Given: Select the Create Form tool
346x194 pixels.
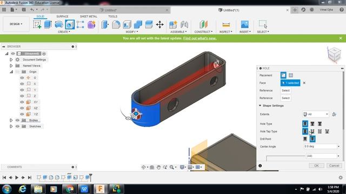Looking at the screenshot, I should pyautogui.click(x=91, y=24).
